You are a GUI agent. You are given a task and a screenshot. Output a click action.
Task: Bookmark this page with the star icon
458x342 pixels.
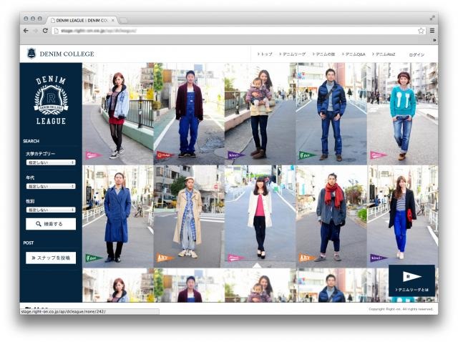click(421, 31)
